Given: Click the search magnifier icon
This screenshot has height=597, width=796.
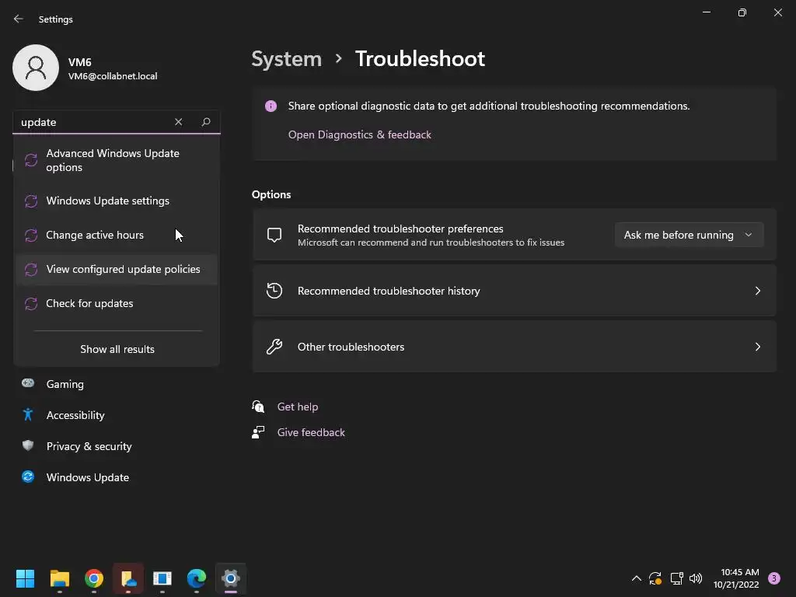Looking at the screenshot, I should coord(205,122).
